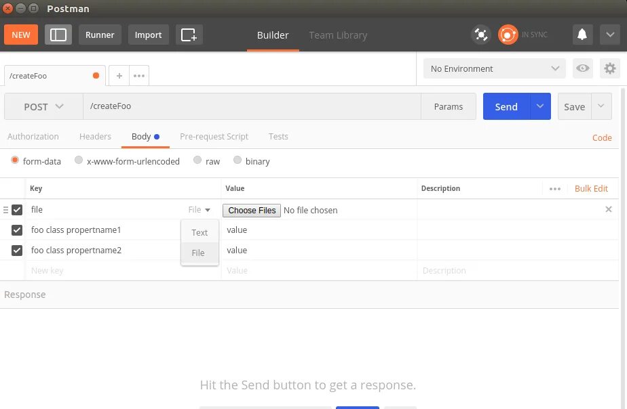Uncheck foo class propertname1 checkbox
Screen dimensions: 627x409
point(17,230)
